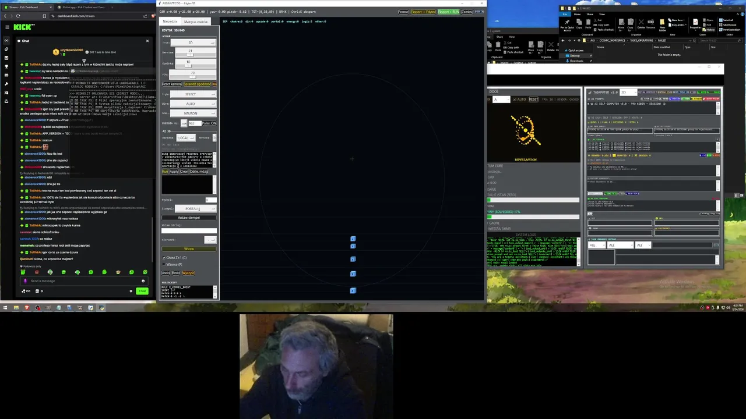The width and height of the screenshot is (746, 419).
Task: Click the Undo button
Action: point(166,273)
